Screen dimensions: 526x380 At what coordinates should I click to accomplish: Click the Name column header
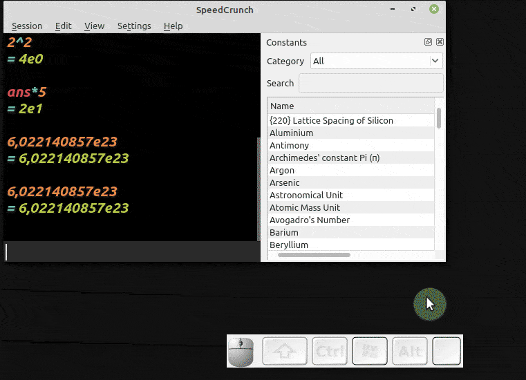(x=351, y=106)
